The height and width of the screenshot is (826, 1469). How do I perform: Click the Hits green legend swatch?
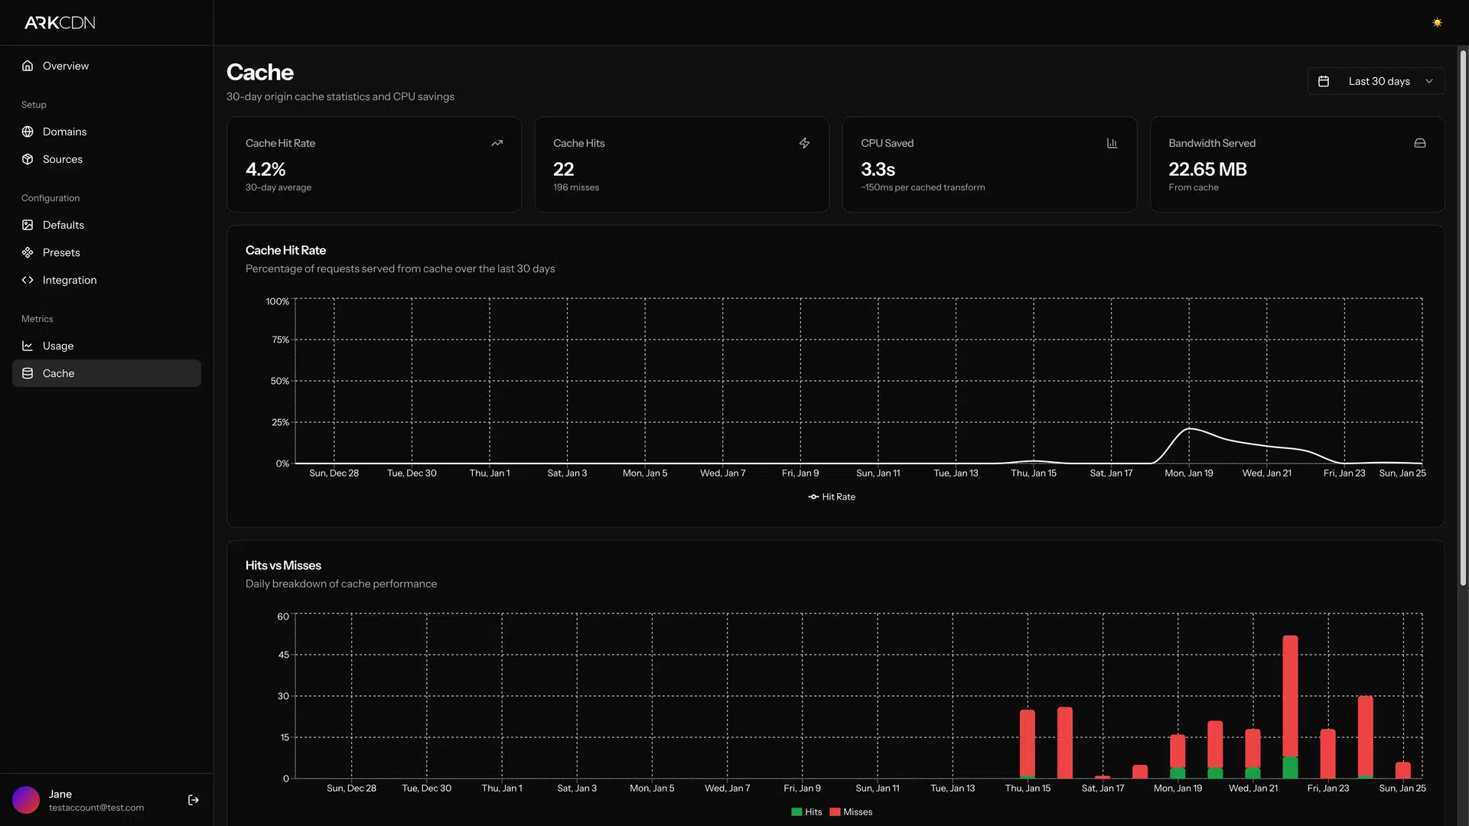(x=796, y=812)
